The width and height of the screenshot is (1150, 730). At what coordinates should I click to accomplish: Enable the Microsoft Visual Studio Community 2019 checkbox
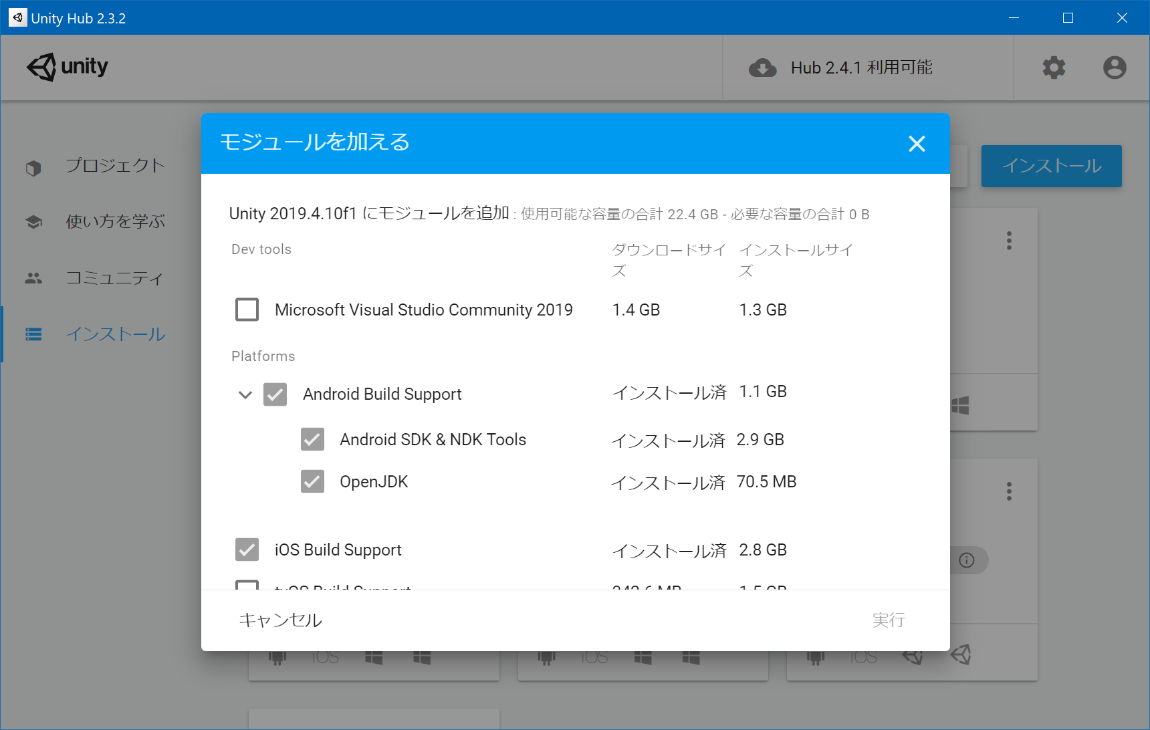[x=247, y=310]
